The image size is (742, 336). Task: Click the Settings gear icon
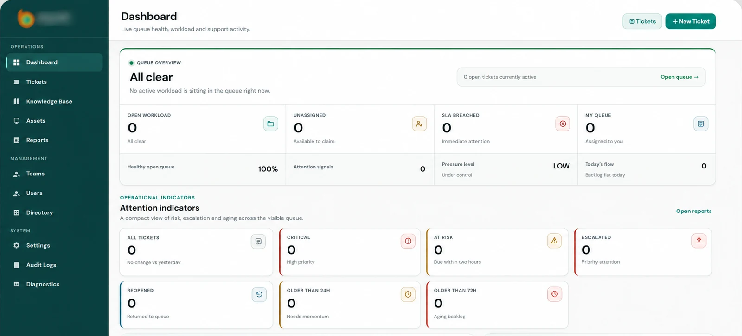[x=17, y=246]
